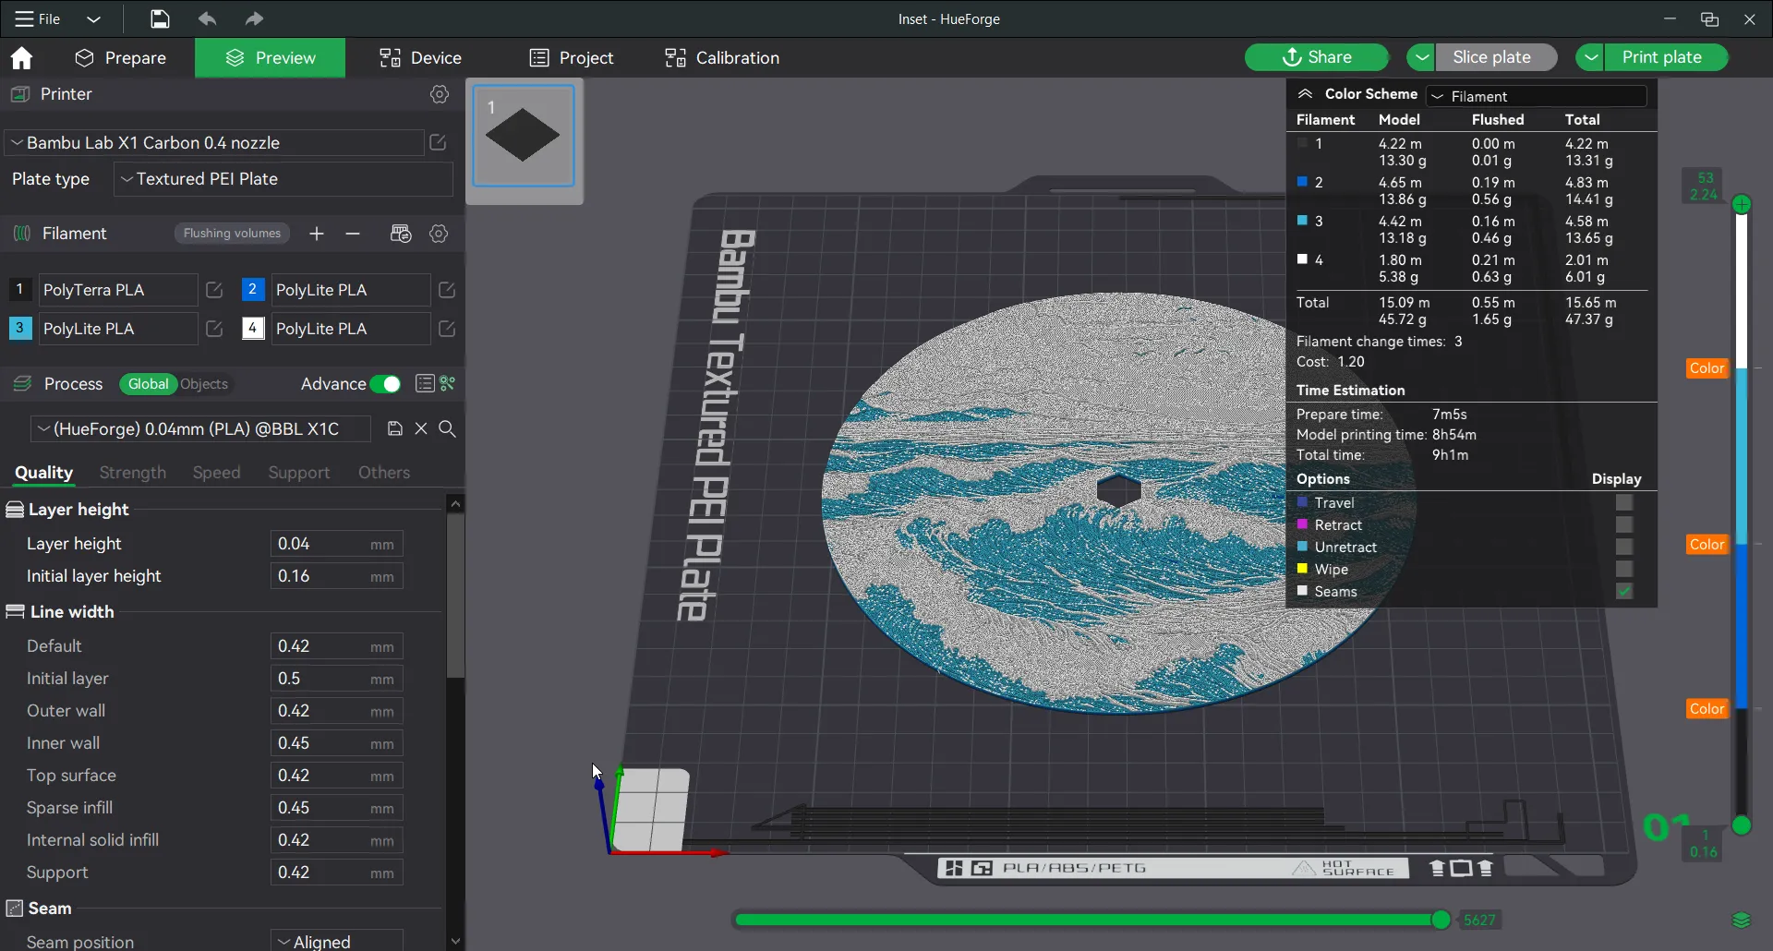Image resolution: width=1773 pixels, height=951 pixels.
Task: Discard process preset changes X icon
Action: [x=421, y=428]
